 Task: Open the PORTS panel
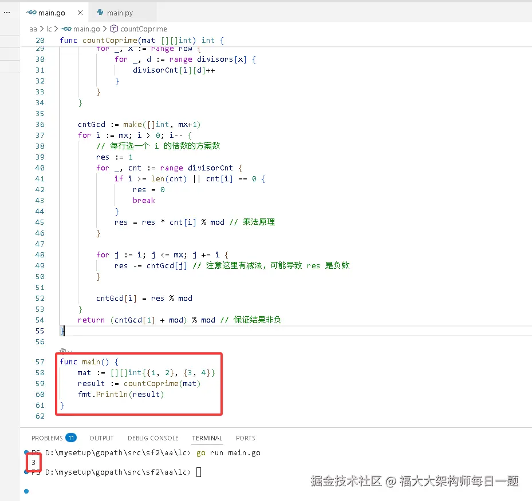[x=245, y=438]
